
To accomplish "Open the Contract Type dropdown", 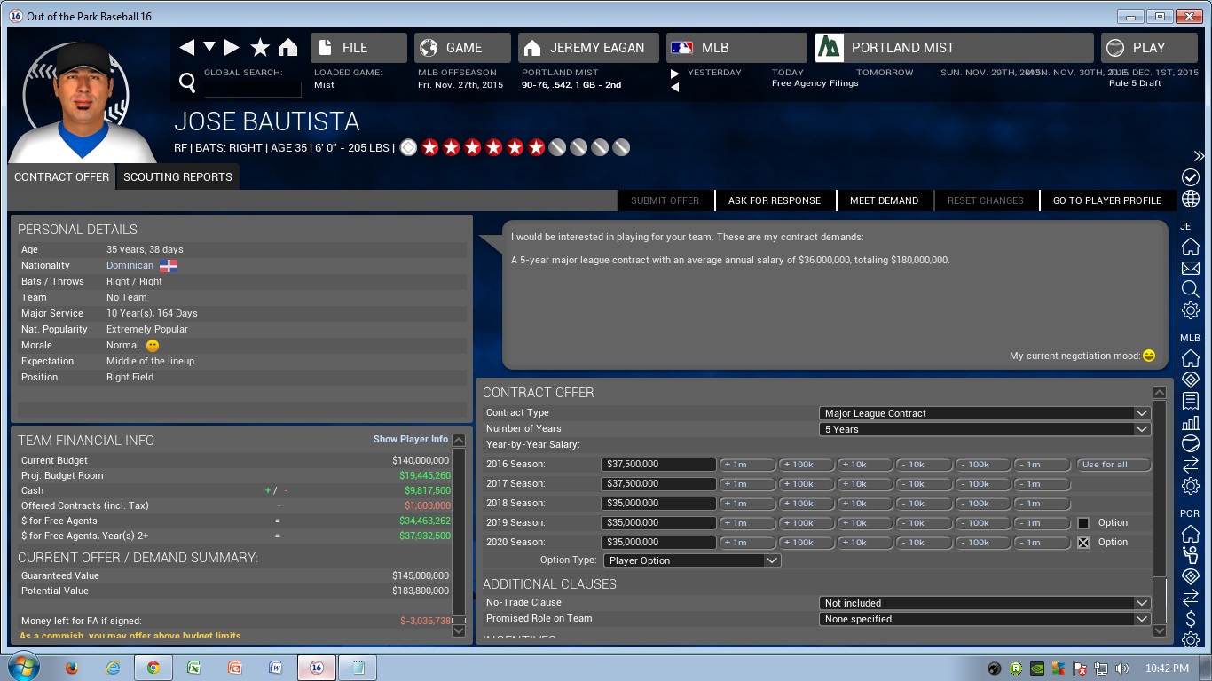I will [x=985, y=413].
